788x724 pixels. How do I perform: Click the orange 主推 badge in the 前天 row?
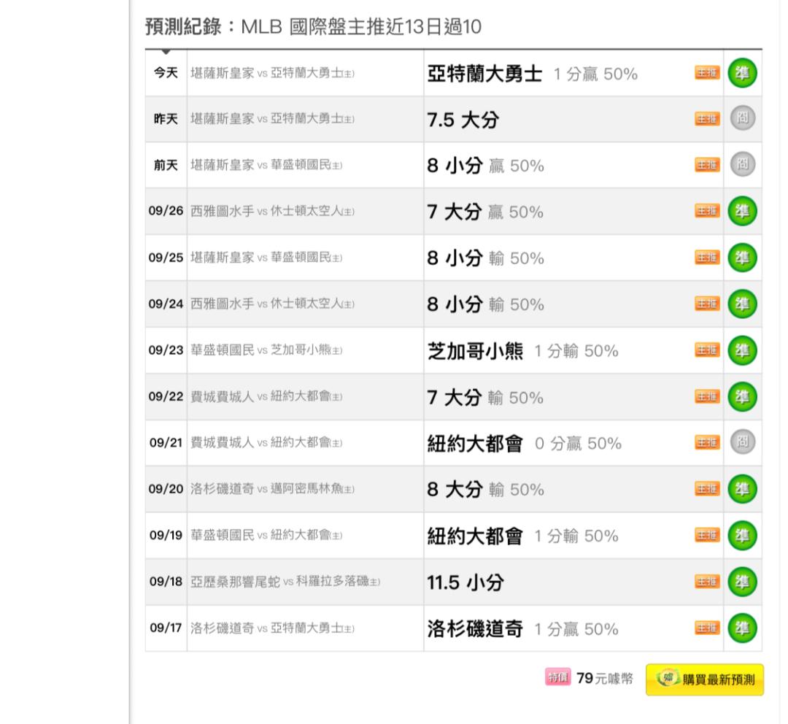pyautogui.click(x=707, y=165)
